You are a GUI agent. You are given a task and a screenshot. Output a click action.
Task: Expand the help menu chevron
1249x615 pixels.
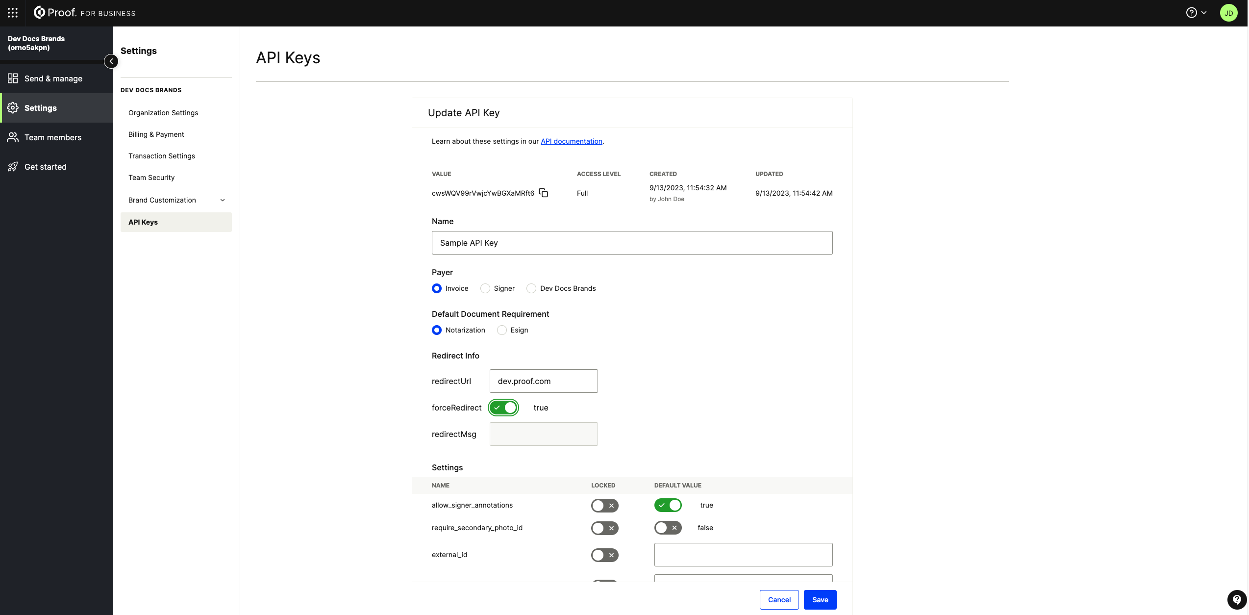pos(1204,13)
